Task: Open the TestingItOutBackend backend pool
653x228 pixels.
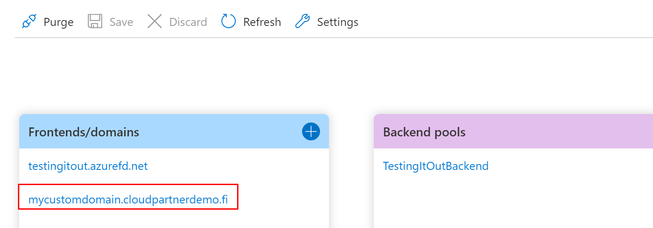Action: click(x=436, y=166)
